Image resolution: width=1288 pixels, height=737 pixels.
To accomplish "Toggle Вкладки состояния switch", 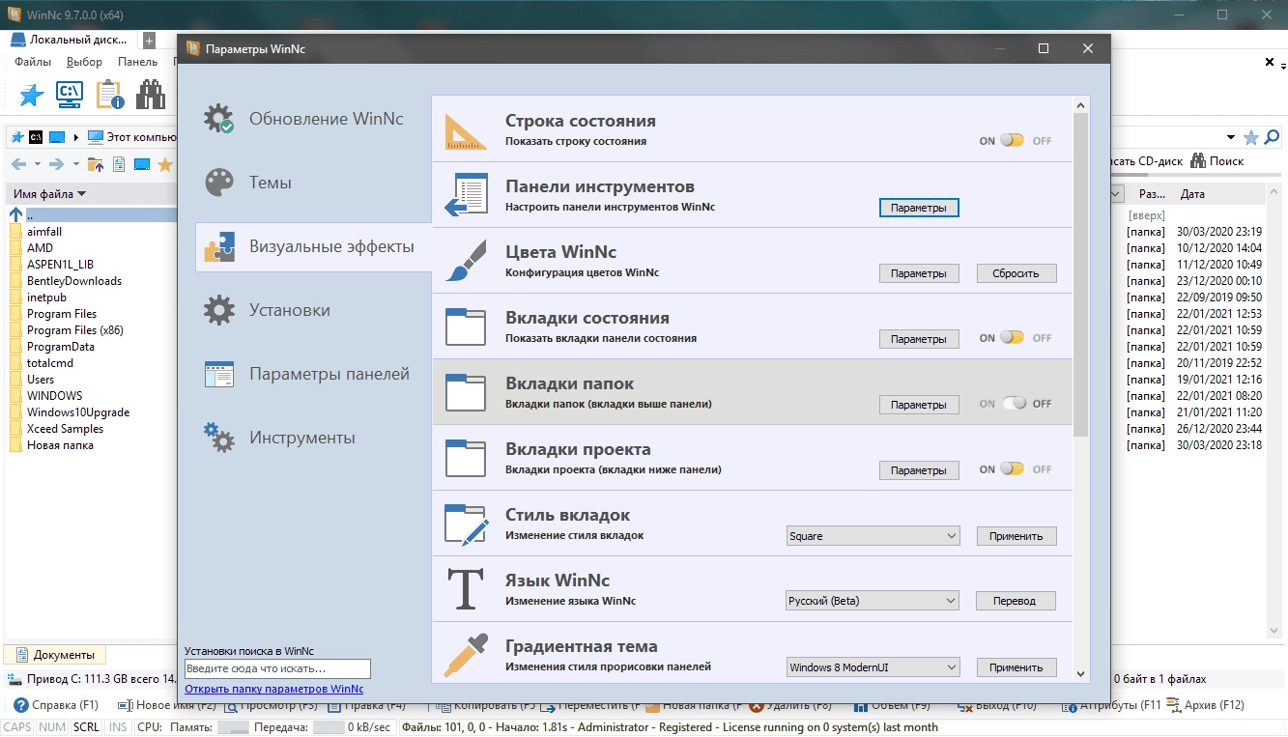I will coord(1012,338).
